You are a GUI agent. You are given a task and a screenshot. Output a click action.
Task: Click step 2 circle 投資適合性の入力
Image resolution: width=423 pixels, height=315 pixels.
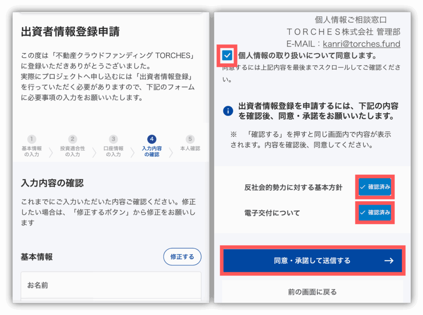pos(72,139)
